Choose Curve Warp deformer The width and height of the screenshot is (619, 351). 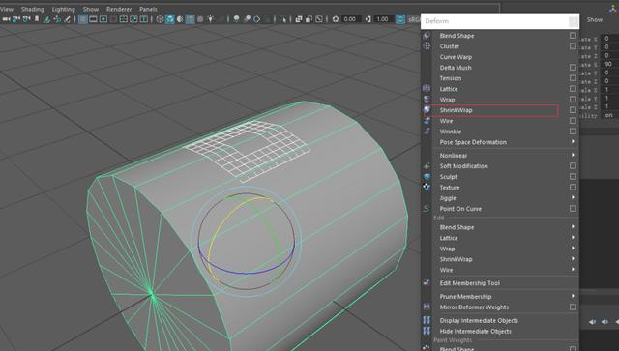pyautogui.click(x=456, y=57)
